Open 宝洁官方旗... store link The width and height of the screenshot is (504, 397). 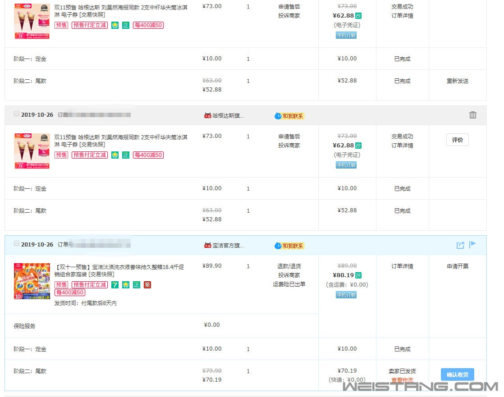[x=228, y=246]
